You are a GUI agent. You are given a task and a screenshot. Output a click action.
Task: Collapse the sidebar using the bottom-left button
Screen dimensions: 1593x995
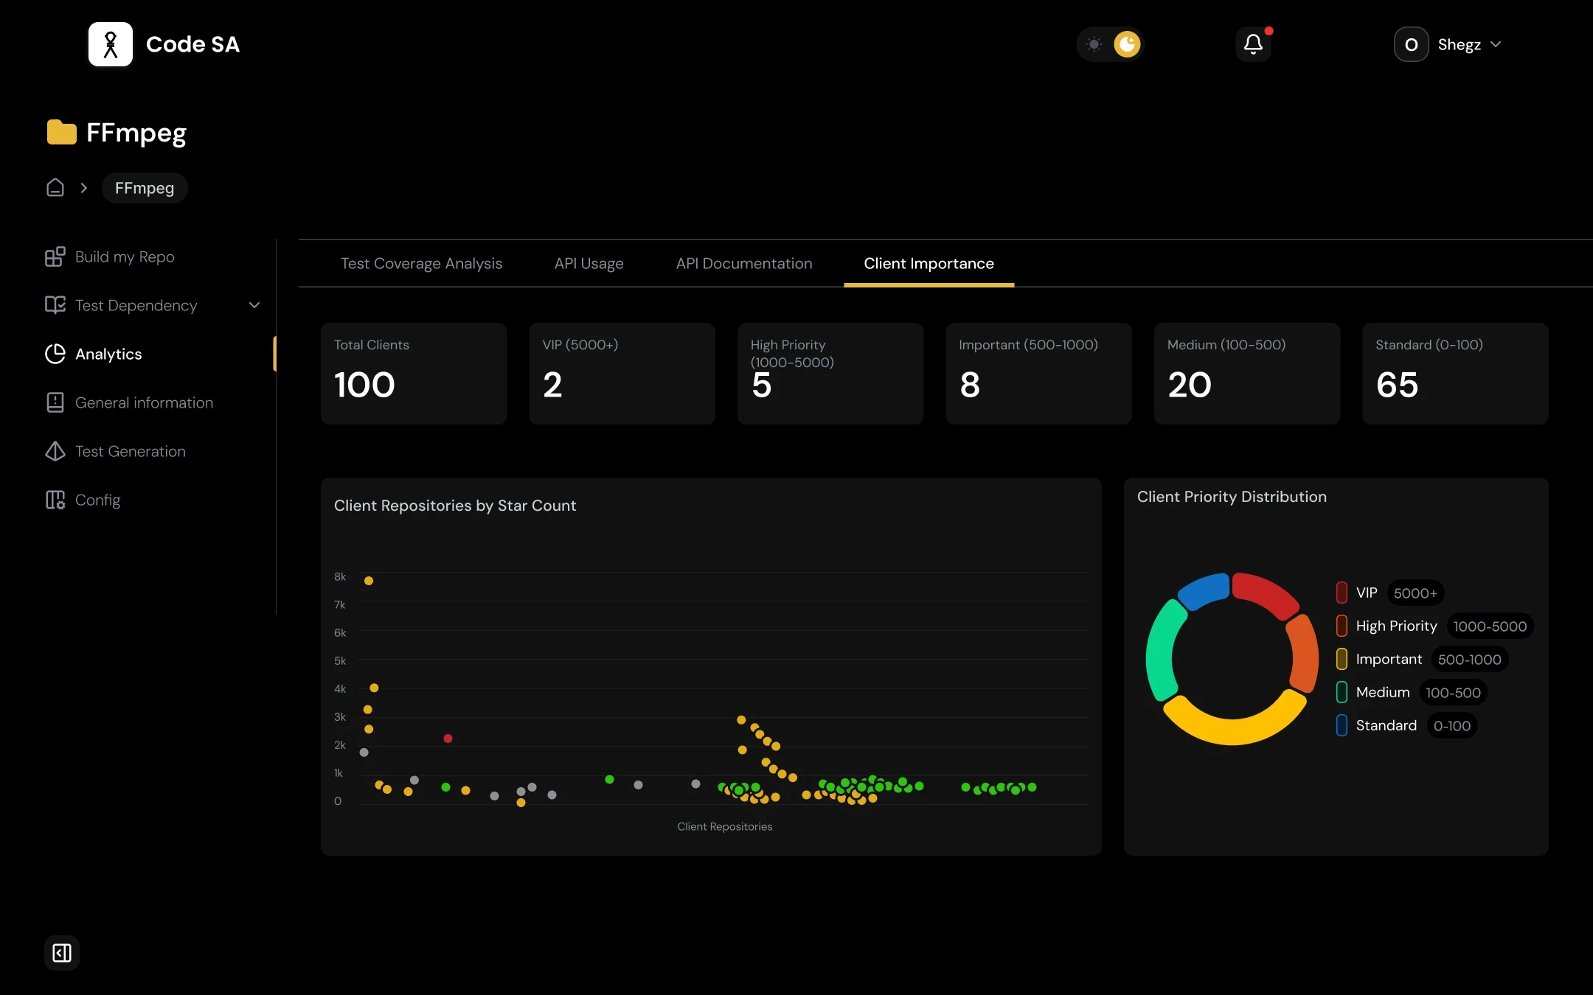pos(62,952)
